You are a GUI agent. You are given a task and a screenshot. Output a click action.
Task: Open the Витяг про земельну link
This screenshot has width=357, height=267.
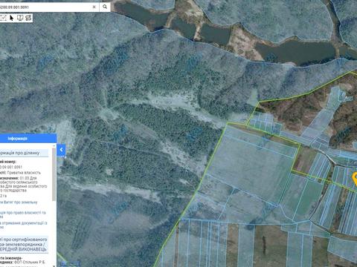[19, 202]
